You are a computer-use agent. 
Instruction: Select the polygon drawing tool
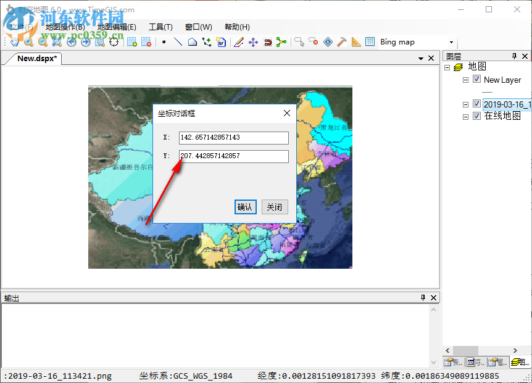pyautogui.click(x=193, y=41)
